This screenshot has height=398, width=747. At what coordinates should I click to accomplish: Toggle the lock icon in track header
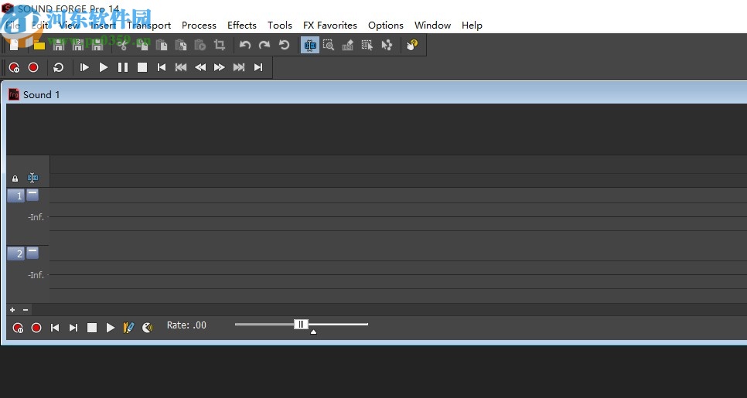click(x=15, y=179)
